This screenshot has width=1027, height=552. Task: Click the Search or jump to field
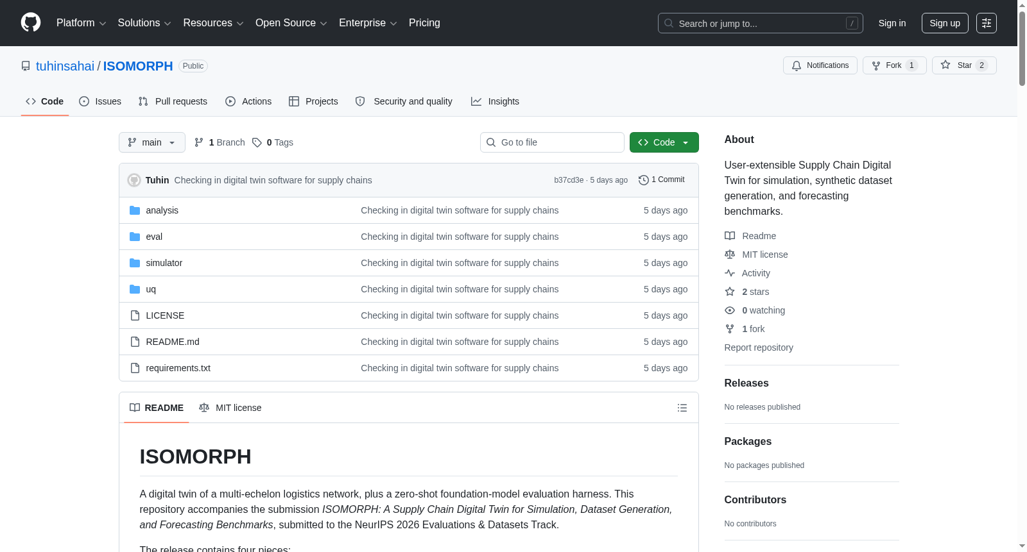tap(761, 23)
